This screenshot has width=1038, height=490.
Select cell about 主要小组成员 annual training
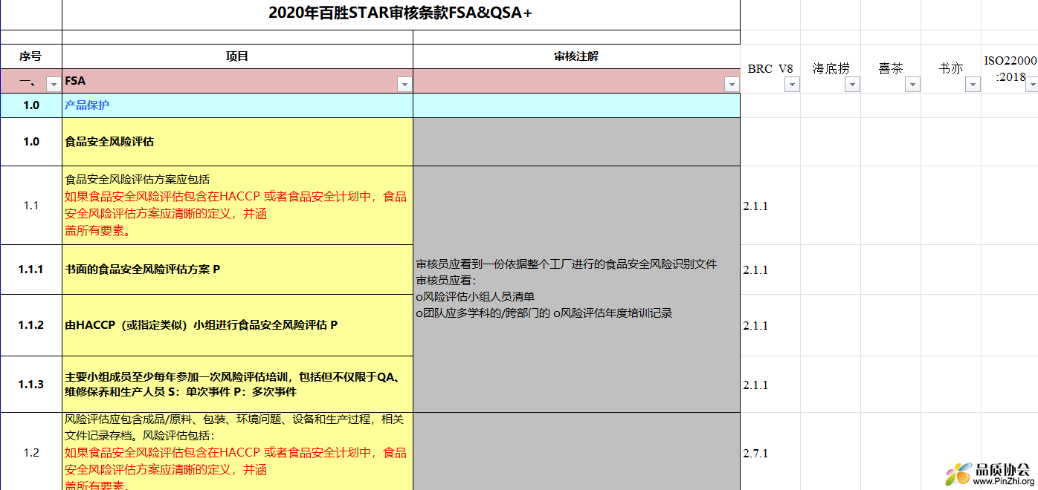pyautogui.click(x=237, y=385)
